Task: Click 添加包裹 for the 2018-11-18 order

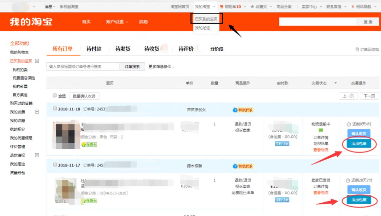Action: coord(359,143)
